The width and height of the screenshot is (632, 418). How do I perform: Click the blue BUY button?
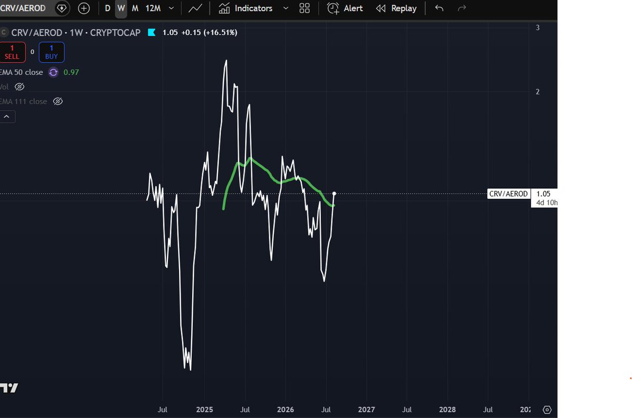[52, 52]
